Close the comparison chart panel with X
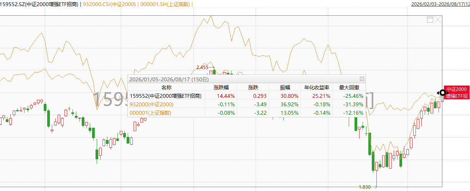Screen dimensions: 470x191 (438, 19)
